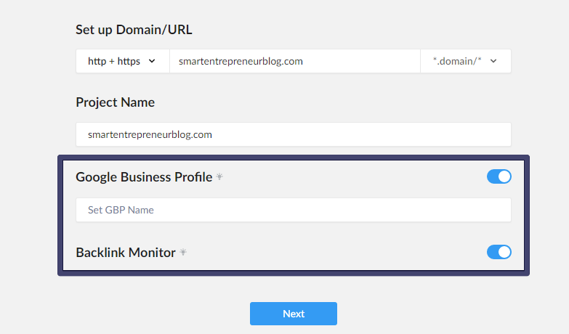Image resolution: width=569 pixels, height=334 pixels.
Task: Select the "http + https" text in the protocol selector
Action: pyautogui.click(x=114, y=61)
